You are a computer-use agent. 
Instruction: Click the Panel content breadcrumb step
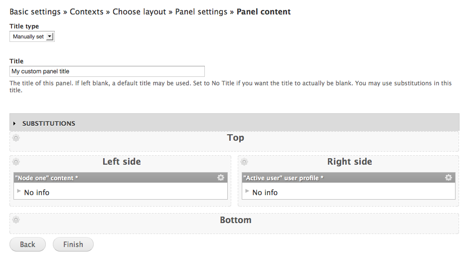pyautogui.click(x=264, y=11)
